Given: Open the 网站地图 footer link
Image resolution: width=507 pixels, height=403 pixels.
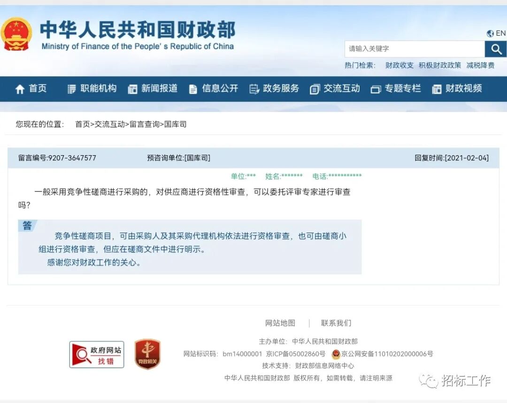Looking at the screenshot, I should point(280,323).
